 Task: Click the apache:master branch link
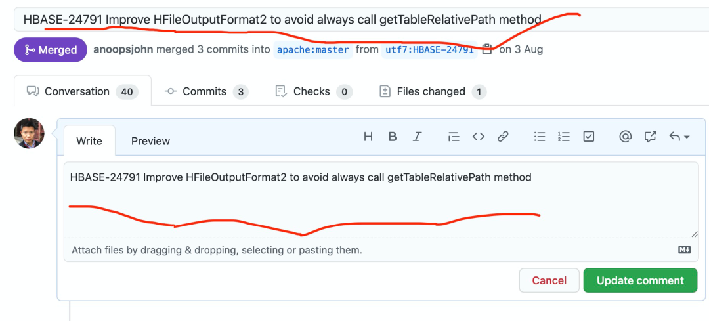(x=313, y=50)
